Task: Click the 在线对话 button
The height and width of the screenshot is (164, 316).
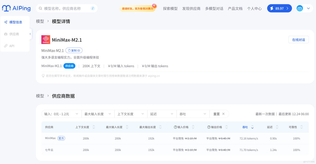Action: [x=298, y=39]
